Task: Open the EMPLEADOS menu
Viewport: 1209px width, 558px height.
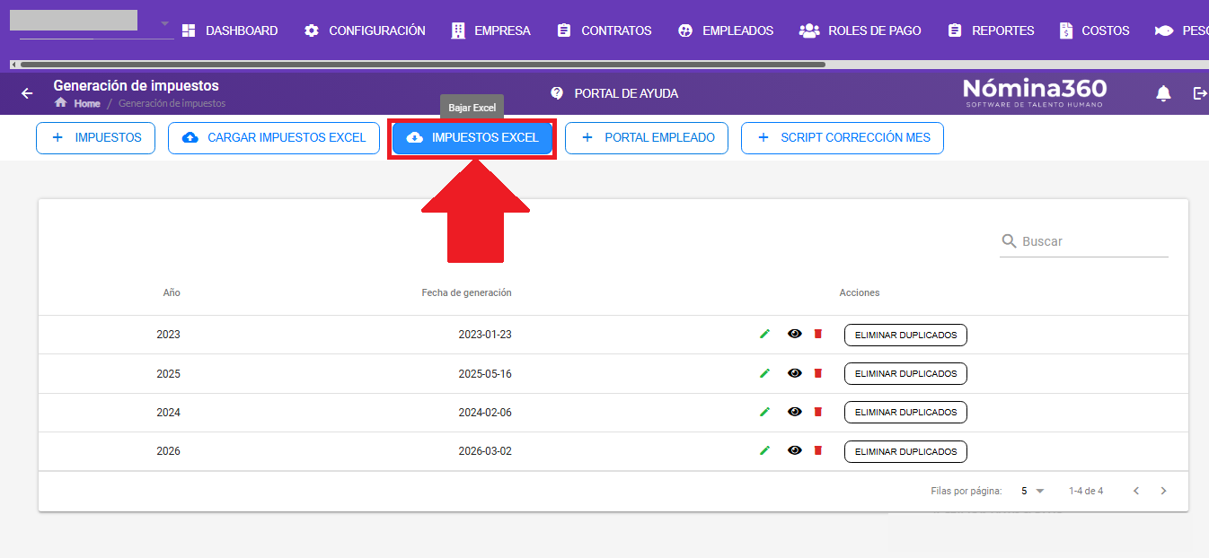Action: [726, 31]
